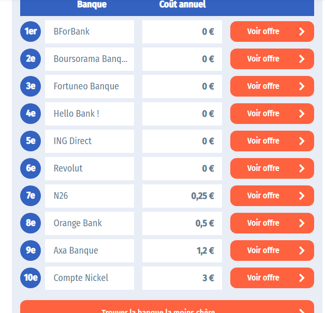
Task: Click the "Coût annuel" column header
Action: pyautogui.click(x=182, y=5)
